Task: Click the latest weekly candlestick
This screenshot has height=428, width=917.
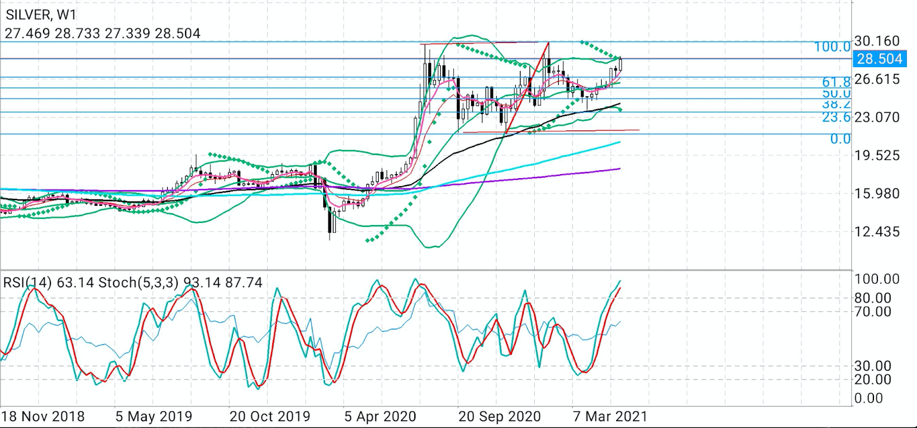Action: [620, 64]
